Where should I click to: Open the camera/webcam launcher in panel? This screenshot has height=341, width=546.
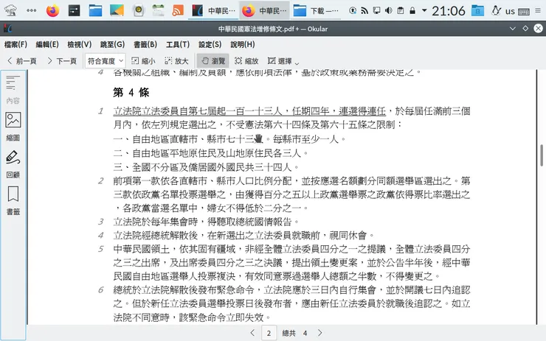tap(139, 10)
